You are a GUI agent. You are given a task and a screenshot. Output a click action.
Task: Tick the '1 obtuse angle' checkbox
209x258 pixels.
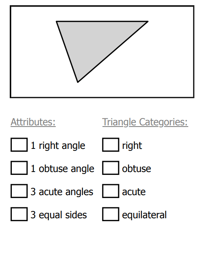(x=19, y=168)
